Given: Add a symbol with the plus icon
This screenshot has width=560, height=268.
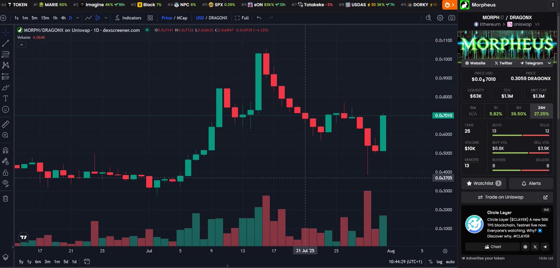Looking at the screenshot, I should pyautogui.click(x=4, y=18).
